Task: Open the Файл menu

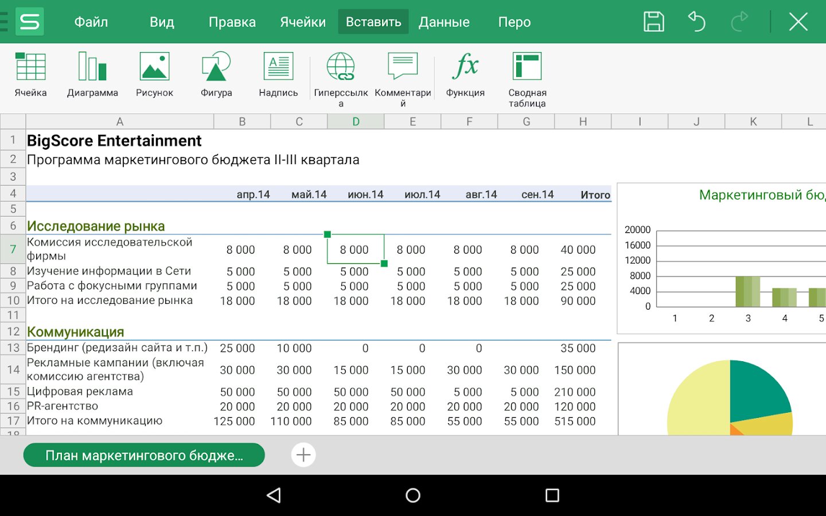Action: point(91,22)
